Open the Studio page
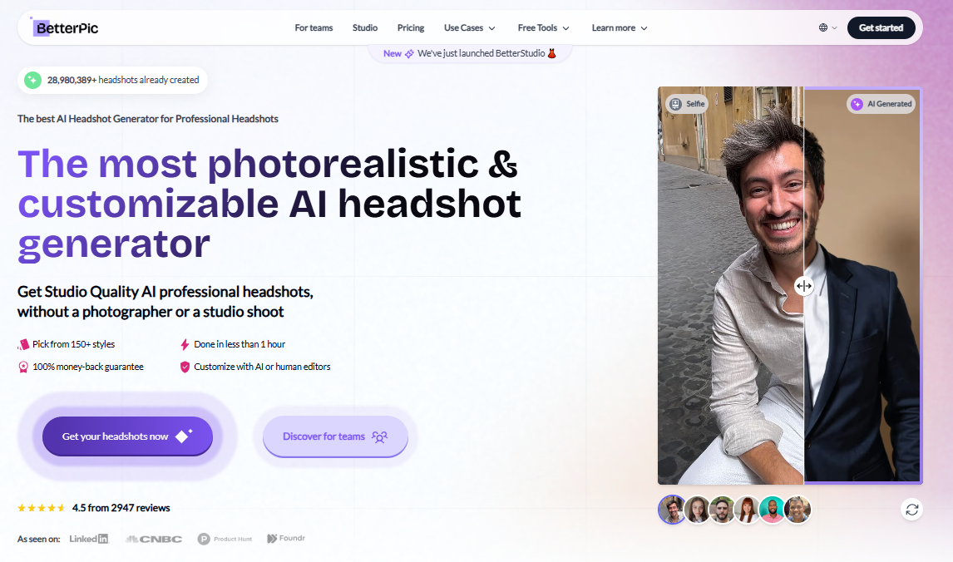The width and height of the screenshot is (953, 562). [x=365, y=28]
